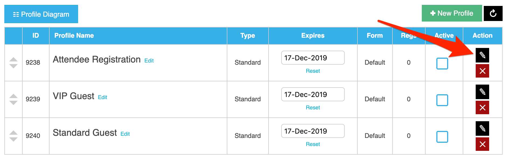Click the pencil edit icon for Standard Guest

pyautogui.click(x=482, y=128)
